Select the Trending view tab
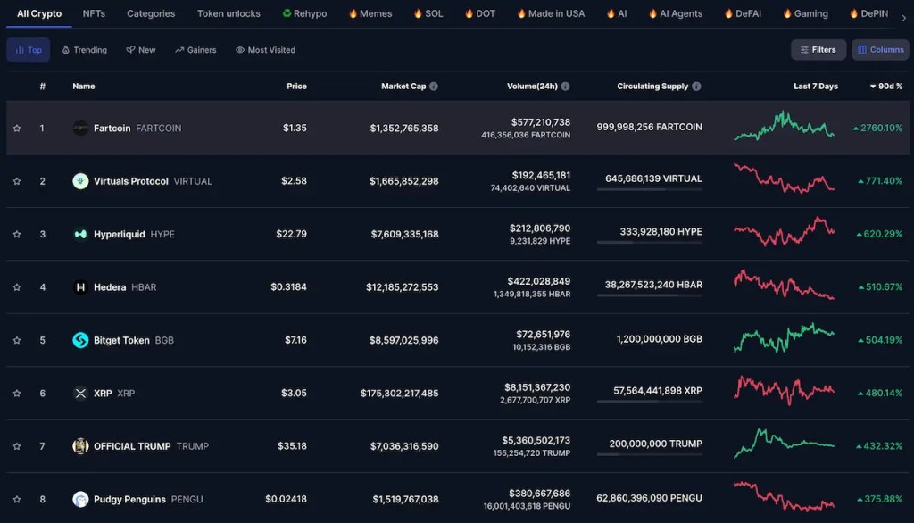This screenshot has height=523, width=914. click(x=84, y=50)
